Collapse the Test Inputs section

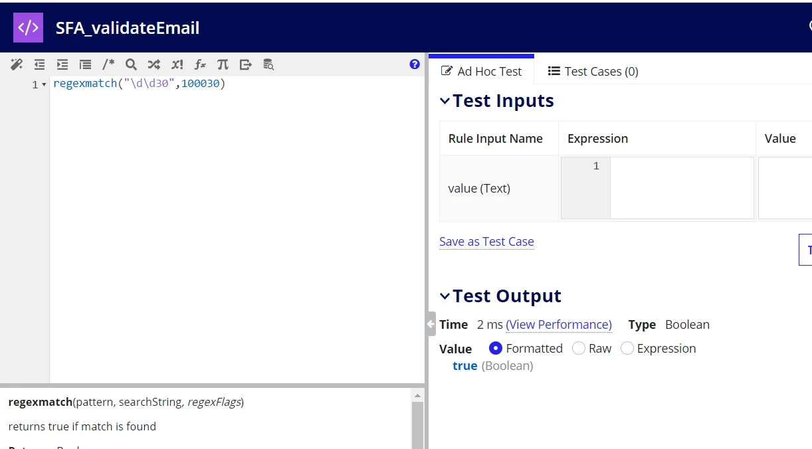click(x=445, y=101)
